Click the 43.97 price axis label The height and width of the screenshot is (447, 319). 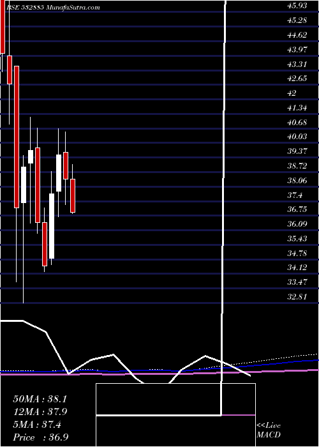click(x=297, y=49)
